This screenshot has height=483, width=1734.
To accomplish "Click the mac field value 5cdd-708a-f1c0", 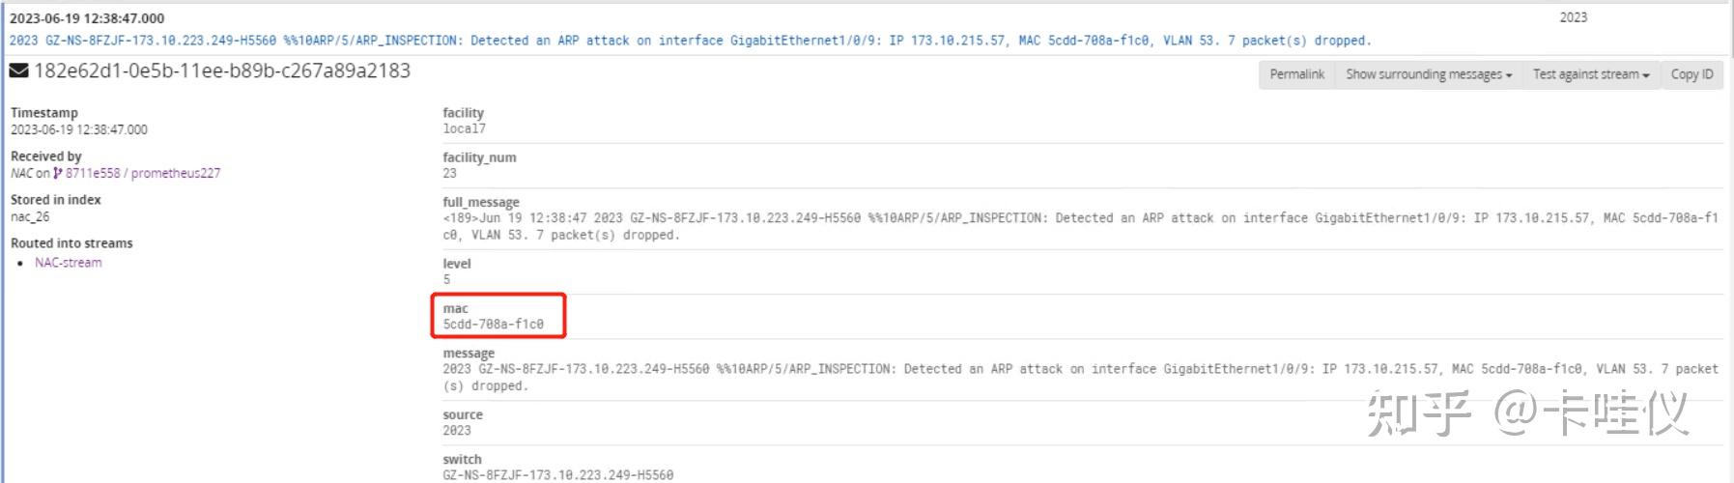I will [x=494, y=325].
